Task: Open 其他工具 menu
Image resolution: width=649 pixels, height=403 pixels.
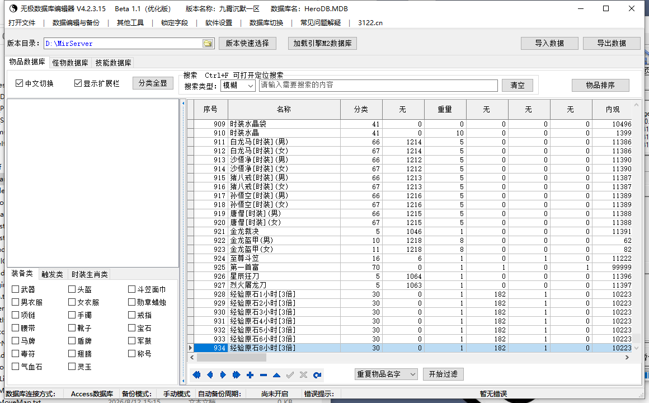Action: pos(130,23)
